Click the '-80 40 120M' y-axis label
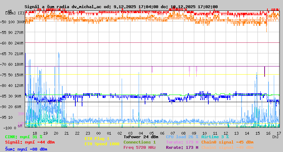 (12, 86)
